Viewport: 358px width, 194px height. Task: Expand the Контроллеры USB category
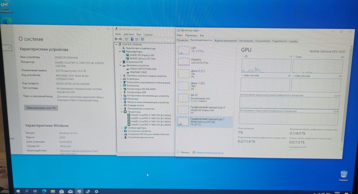pyautogui.click(x=121, y=92)
